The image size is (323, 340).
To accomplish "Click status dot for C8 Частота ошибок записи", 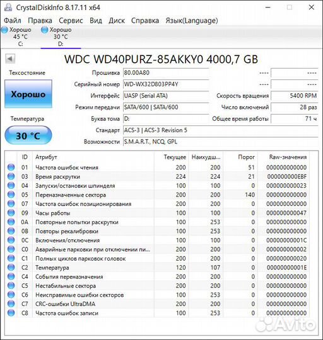I will [11, 313].
